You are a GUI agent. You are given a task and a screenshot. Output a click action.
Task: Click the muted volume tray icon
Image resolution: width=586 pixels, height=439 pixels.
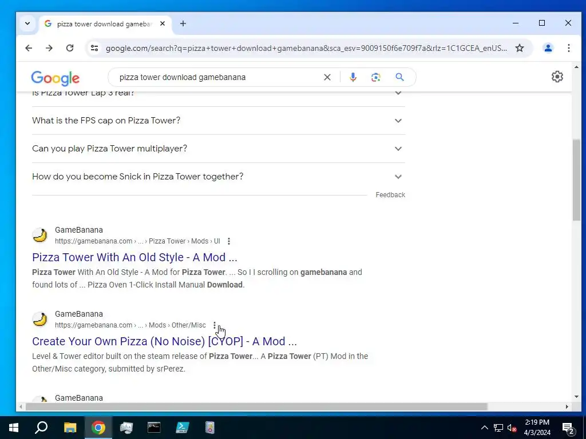pyautogui.click(x=512, y=428)
